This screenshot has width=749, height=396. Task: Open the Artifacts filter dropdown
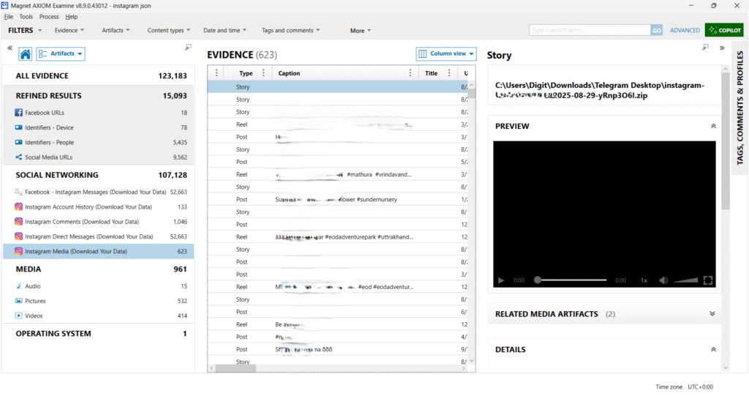tap(116, 31)
